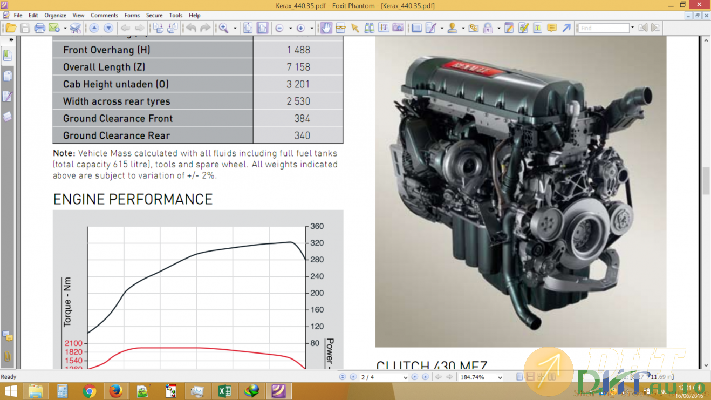The image size is (711, 400).
Task: Open the Attach File tool
Action: [x=474, y=28]
